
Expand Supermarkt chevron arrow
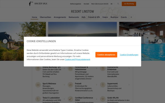tap(129, 85)
